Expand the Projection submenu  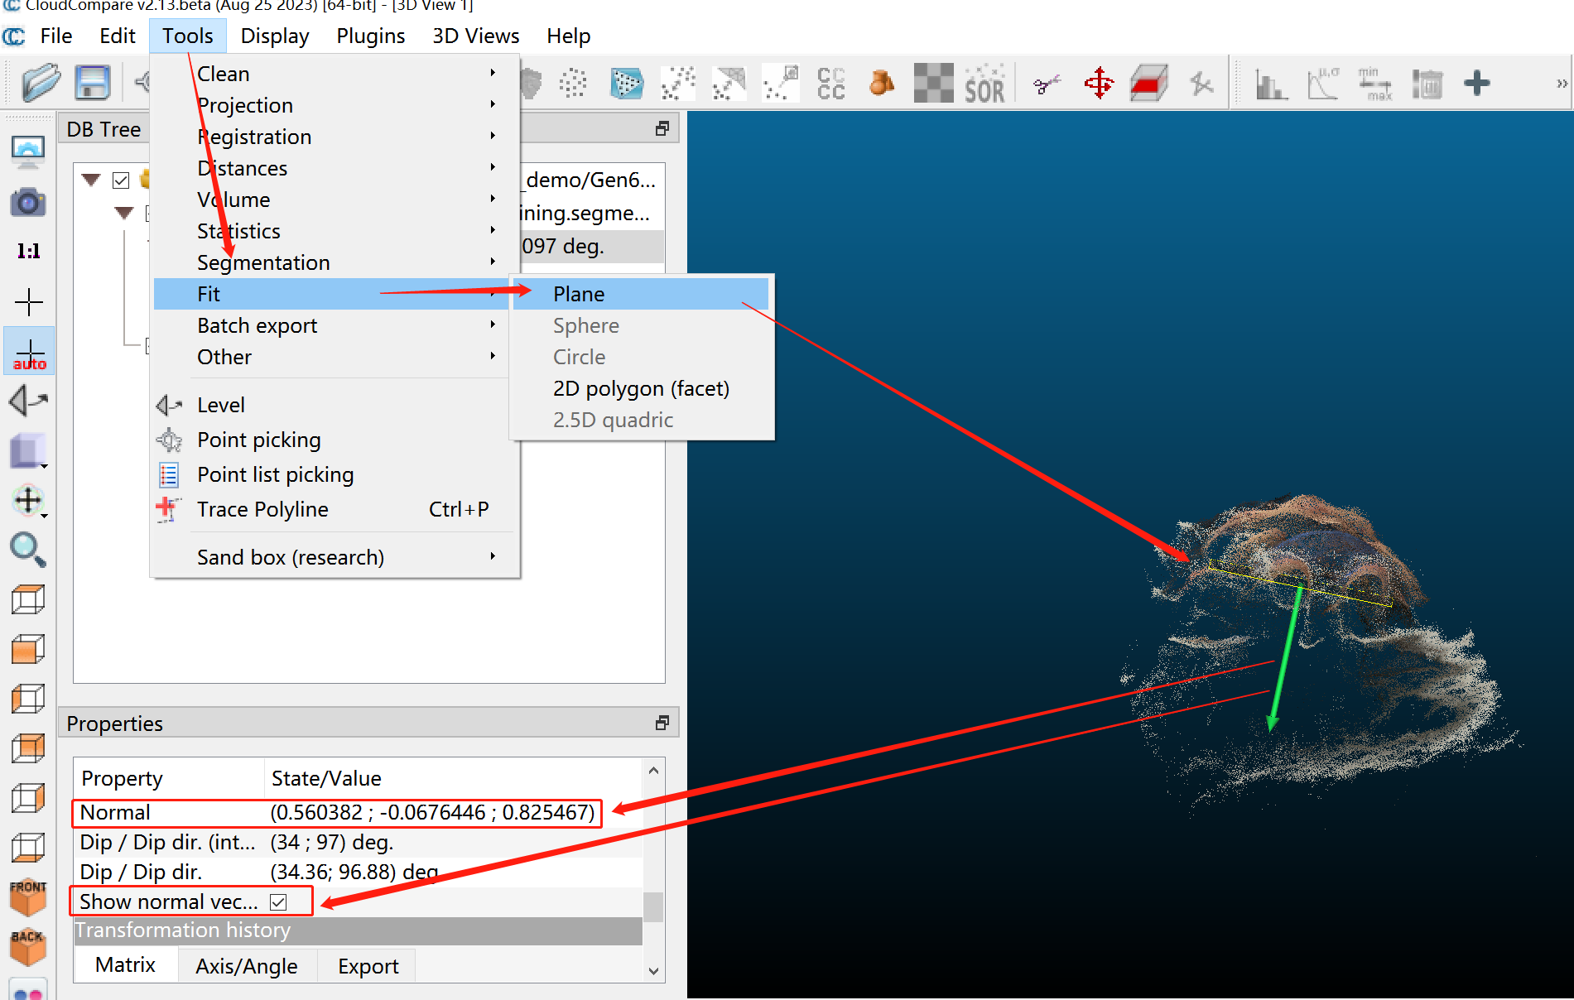(336, 105)
